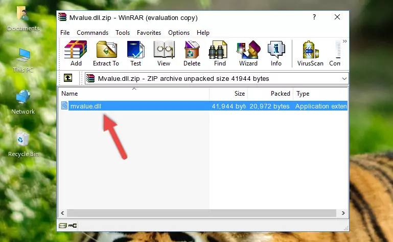
Task: Show archive Info
Action: click(276, 54)
